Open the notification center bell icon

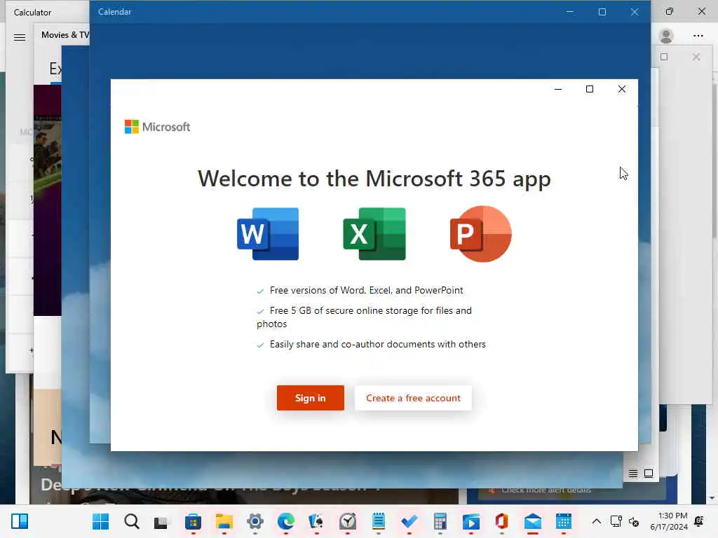699,521
